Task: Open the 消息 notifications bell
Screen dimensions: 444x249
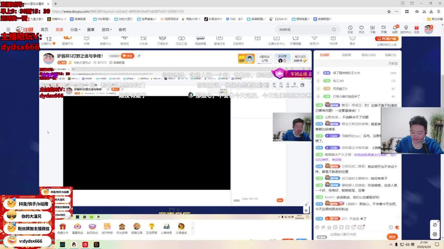Action: point(394,29)
